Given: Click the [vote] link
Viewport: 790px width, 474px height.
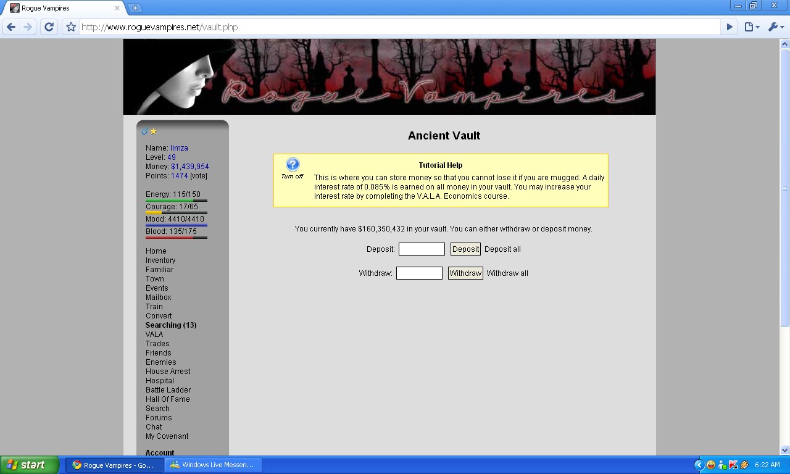Looking at the screenshot, I should 199,176.
